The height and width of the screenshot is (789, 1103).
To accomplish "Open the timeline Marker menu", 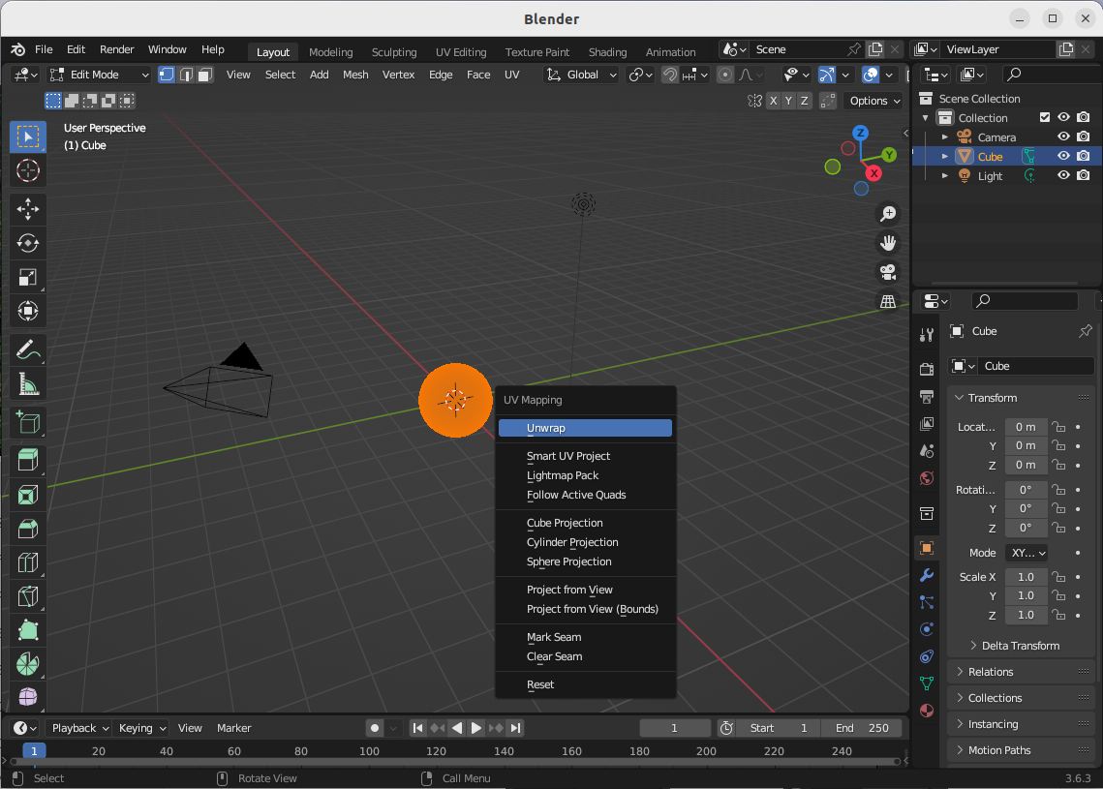I will [x=233, y=728].
